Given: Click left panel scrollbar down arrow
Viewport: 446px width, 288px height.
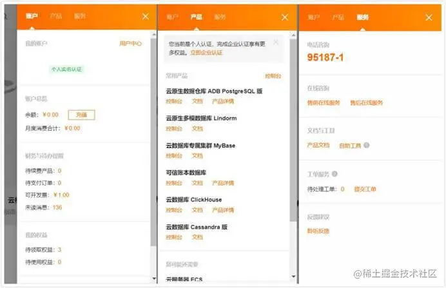Looking at the screenshot, I should (154, 278).
